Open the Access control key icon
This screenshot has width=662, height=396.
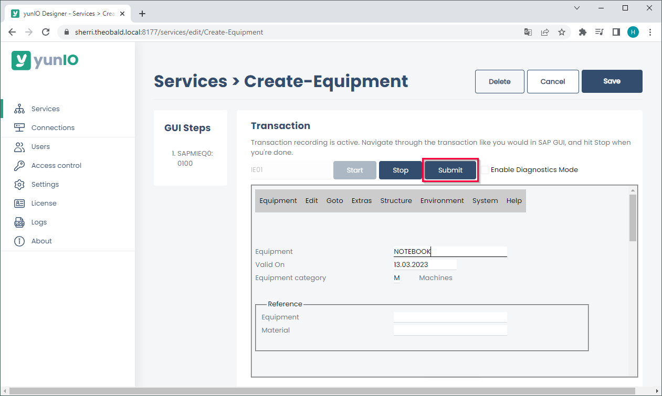(19, 166)
